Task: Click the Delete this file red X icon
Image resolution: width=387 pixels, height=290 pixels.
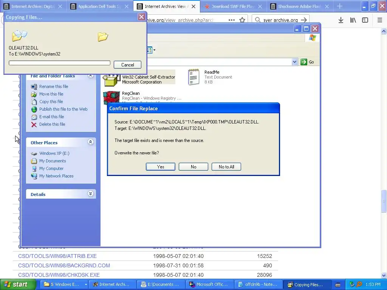Action: coord(34,125)
